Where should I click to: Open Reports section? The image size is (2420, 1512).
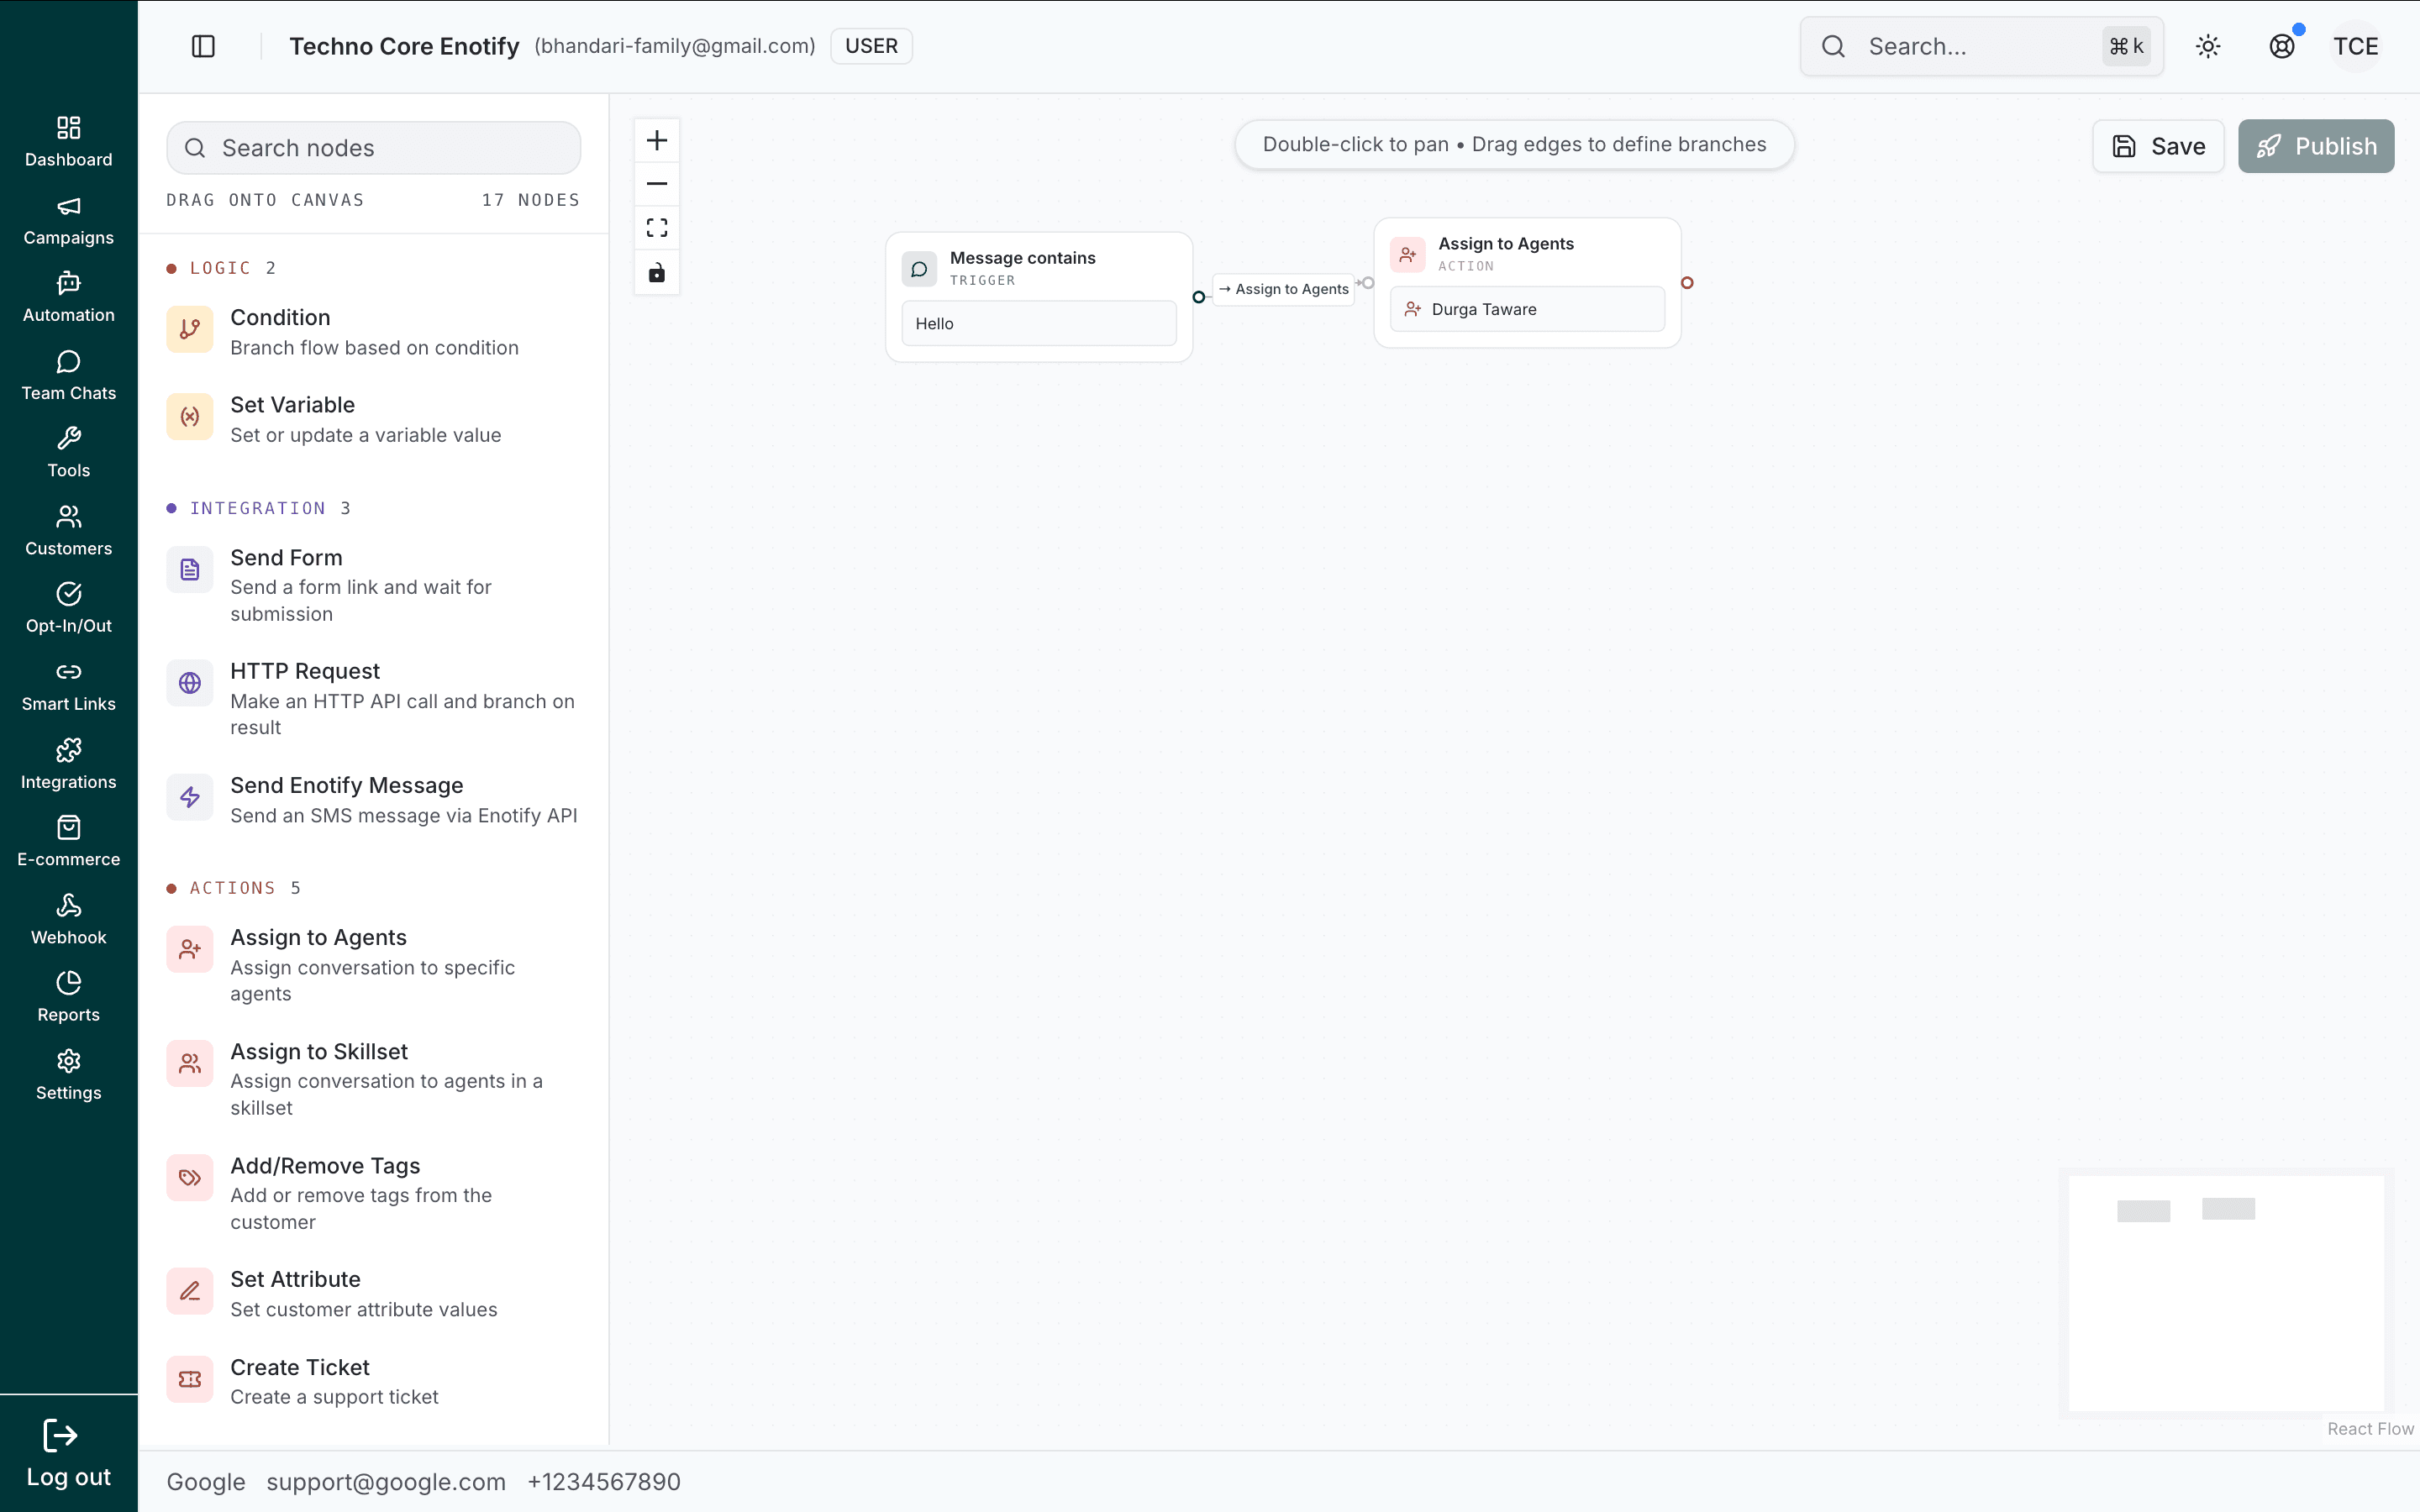pos(68,998)
